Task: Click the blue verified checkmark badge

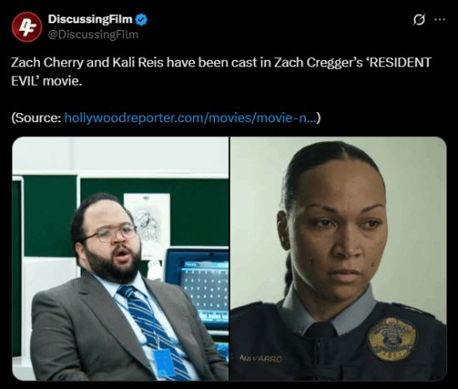Action: click(x=142, y=20)
